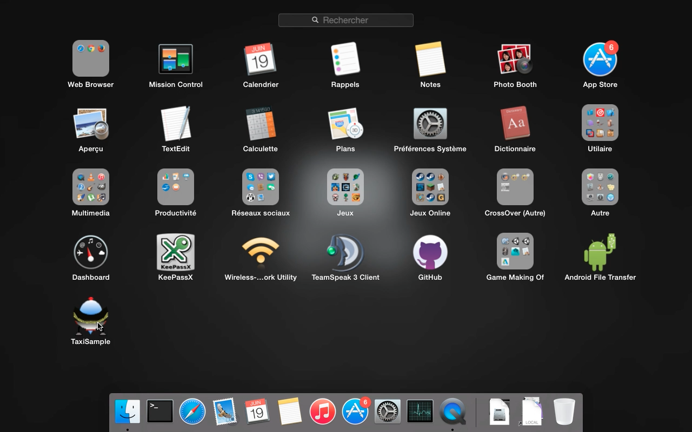Launch Android File Transfer
692x432 pixels.
click(x=600, y=252)
